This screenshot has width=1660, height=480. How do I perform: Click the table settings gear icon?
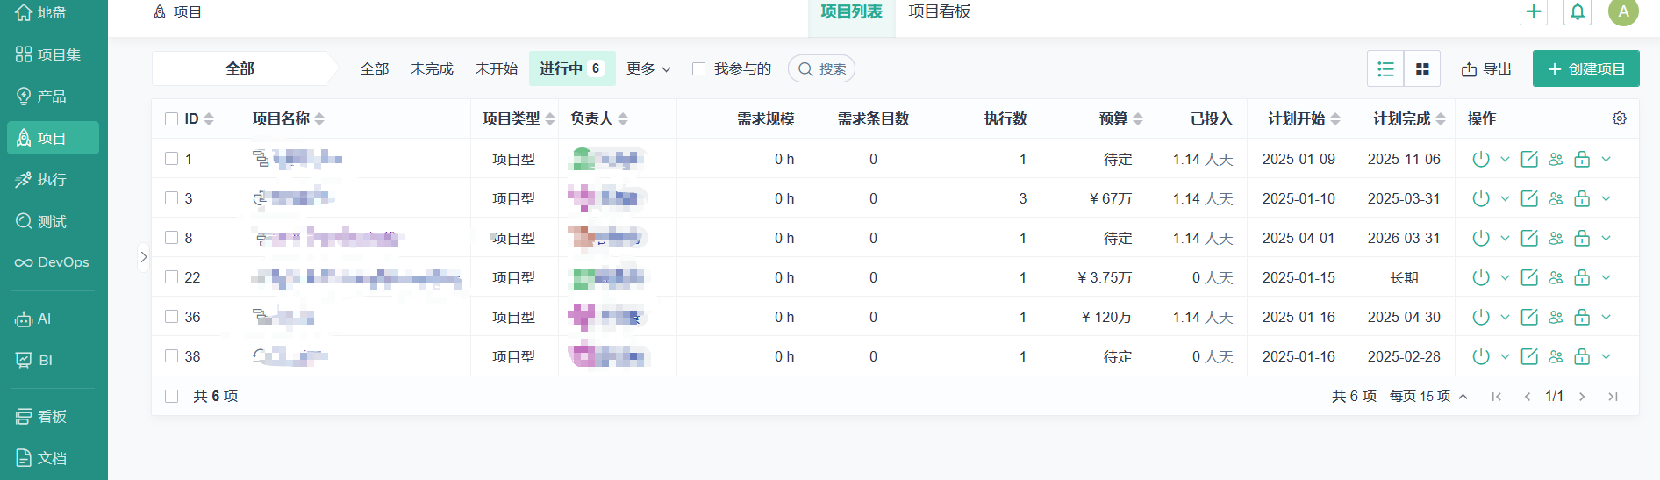pos(1619,118)
